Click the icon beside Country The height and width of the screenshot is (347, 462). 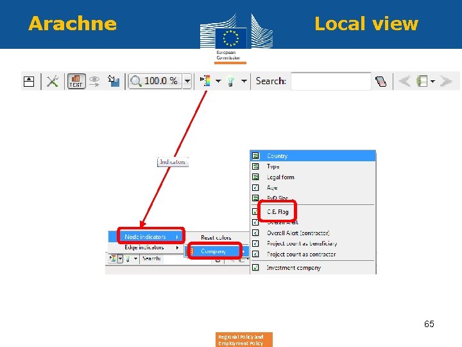pyautogui.click(x=255, y=156)
